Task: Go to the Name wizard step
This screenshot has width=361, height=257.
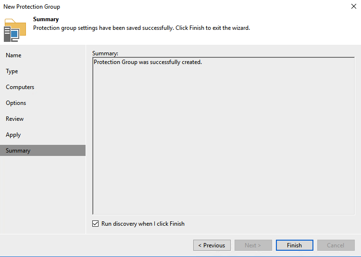Action: 13,55
